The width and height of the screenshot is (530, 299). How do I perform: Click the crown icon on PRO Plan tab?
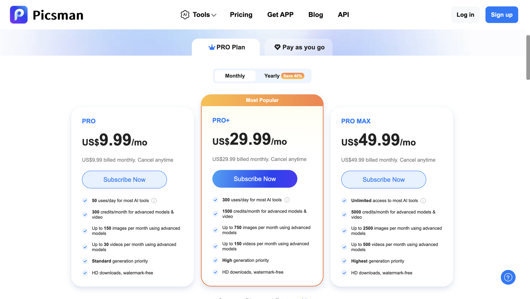pyautogui.click(x=212, y=47)
